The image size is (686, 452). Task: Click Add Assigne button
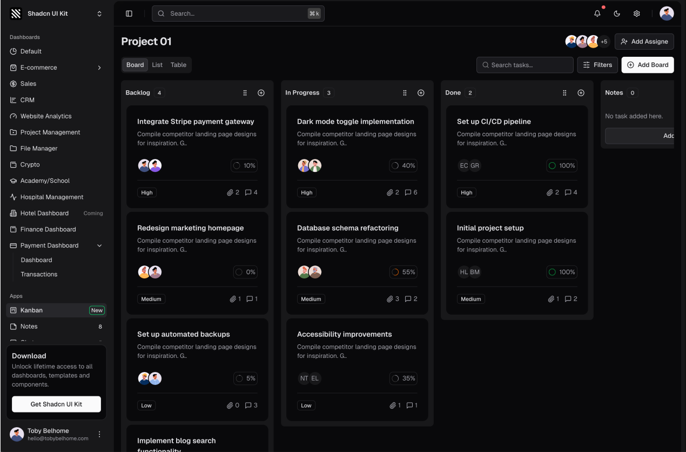click(x=644, y=42)
